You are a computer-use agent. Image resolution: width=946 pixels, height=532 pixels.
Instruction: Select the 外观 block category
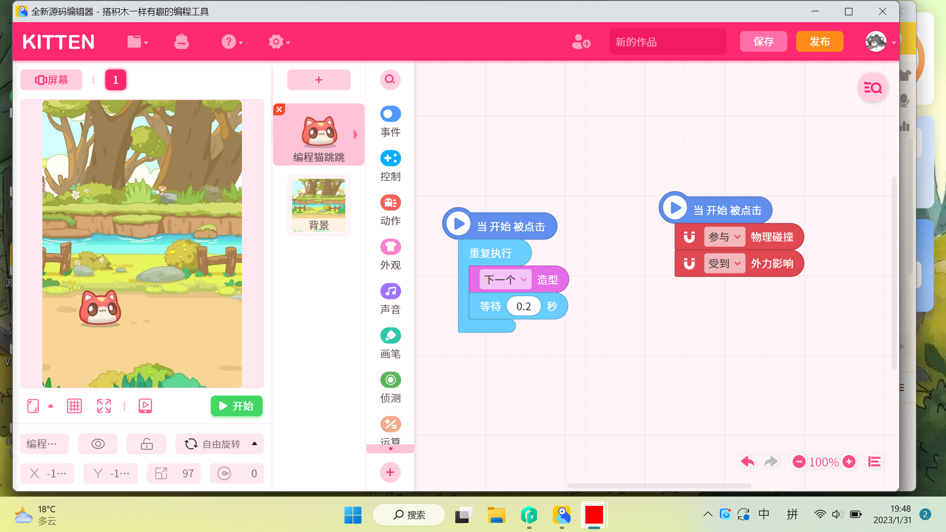coord(390,255)
